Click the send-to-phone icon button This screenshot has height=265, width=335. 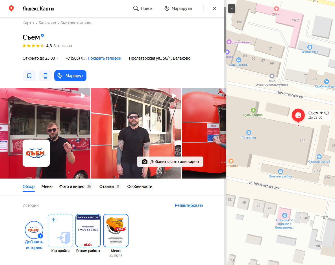tap(45, 76)
